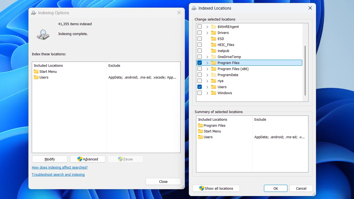Open the How does indexing affect searches link
The image size is (354, 199).
click(59, 167)
